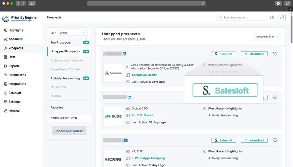The width and height of the screenshot is (293, 167).
Task: Select the Actively Researching list
Action: [x=69, y=78]
